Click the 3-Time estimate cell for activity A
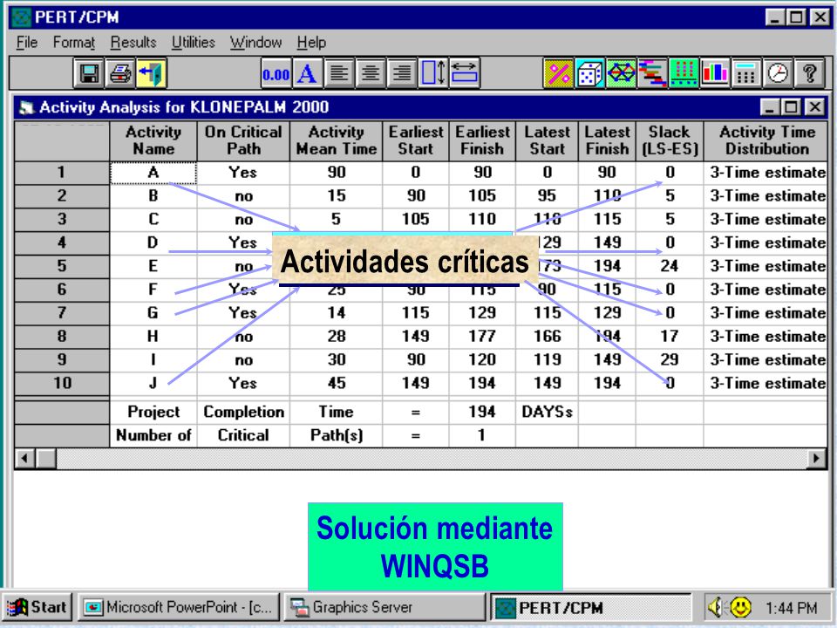 pyautogui.click(x=766, y=173)
